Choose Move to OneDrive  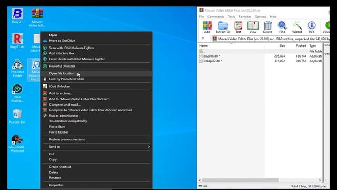pyautogui.click(x=96, y=41)
